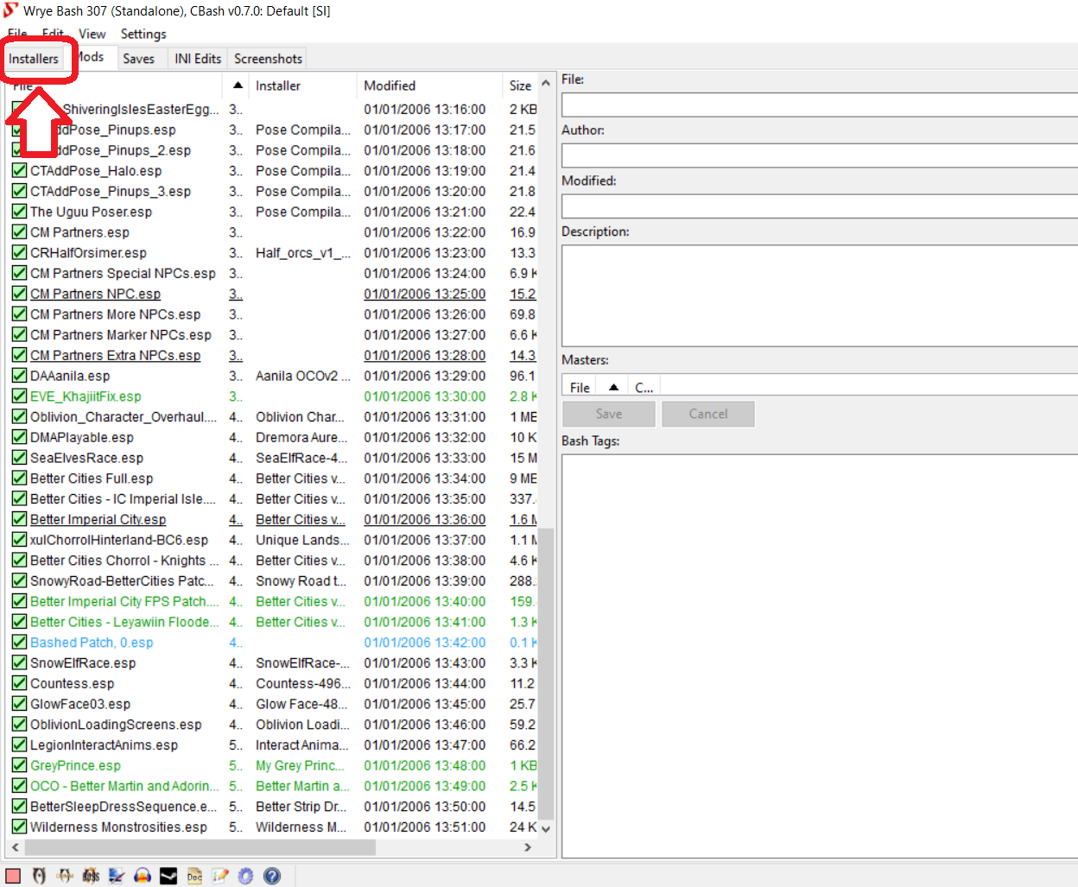Open the Doc Browser icon
The image size is (1078, 887).
(x=194, y=876)
